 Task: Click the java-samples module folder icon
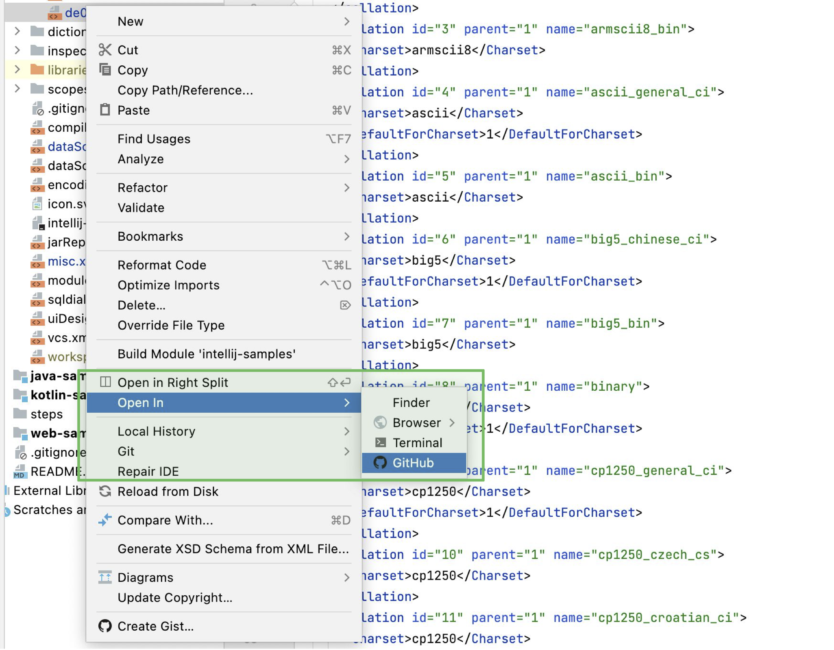pyautogui.click(x=20, y=376)
